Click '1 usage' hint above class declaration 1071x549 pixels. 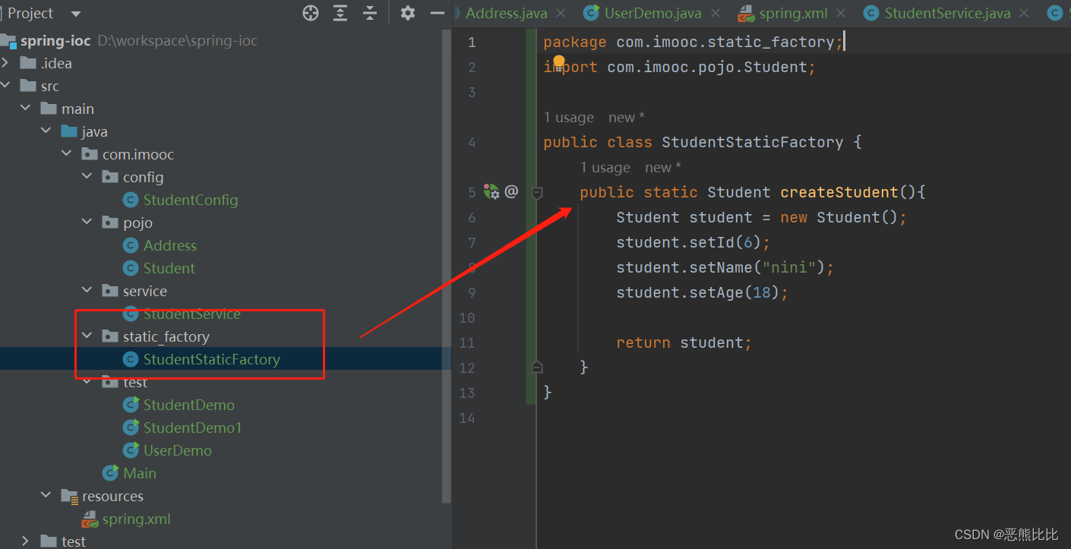click(569, 118)
